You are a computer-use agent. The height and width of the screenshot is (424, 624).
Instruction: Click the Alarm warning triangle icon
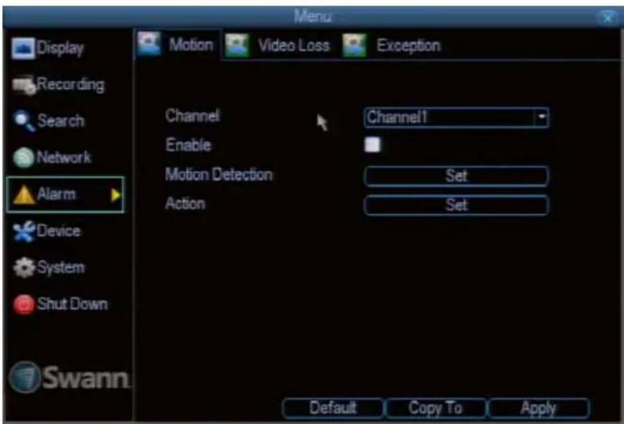[23, 195]
